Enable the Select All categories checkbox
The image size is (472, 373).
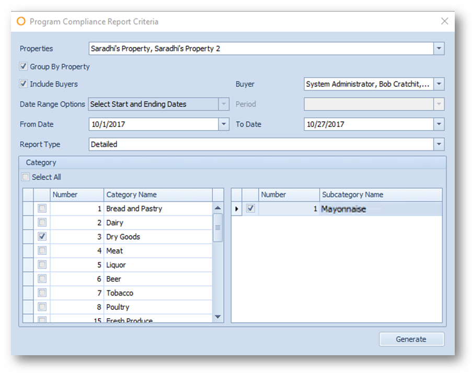(x=26, y=177)
